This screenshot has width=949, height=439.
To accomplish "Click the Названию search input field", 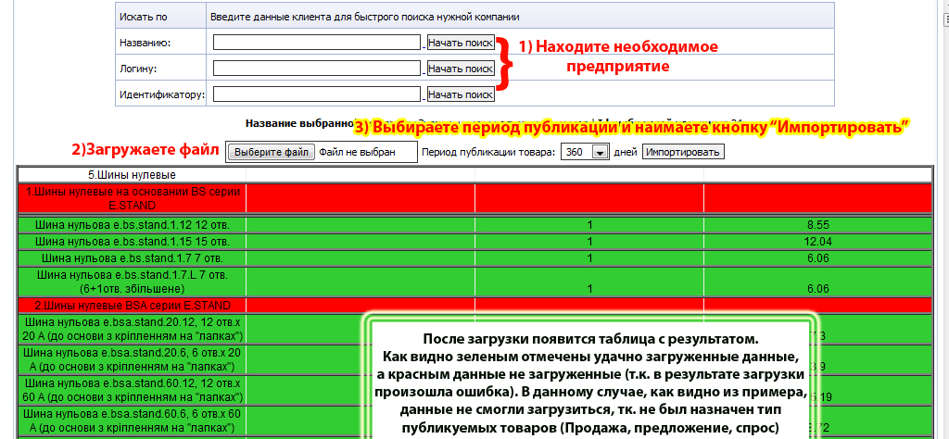I will 317,43.
